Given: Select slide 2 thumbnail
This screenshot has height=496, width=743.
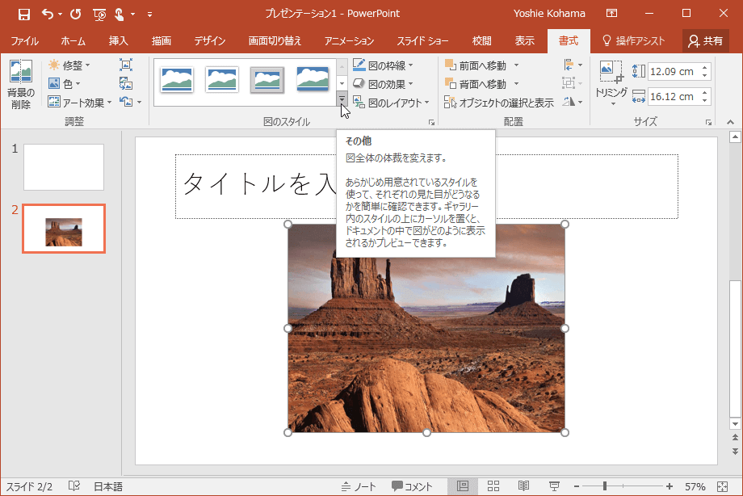Looking at the screenshot, I should tap(64, 229).
